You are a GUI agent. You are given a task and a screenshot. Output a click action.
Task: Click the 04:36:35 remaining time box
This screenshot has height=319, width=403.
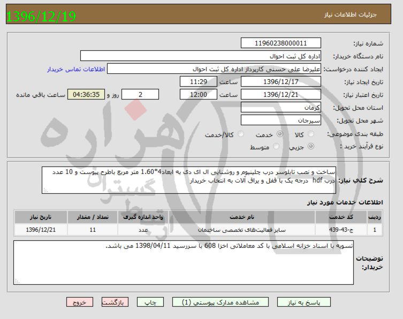(87, 95)
